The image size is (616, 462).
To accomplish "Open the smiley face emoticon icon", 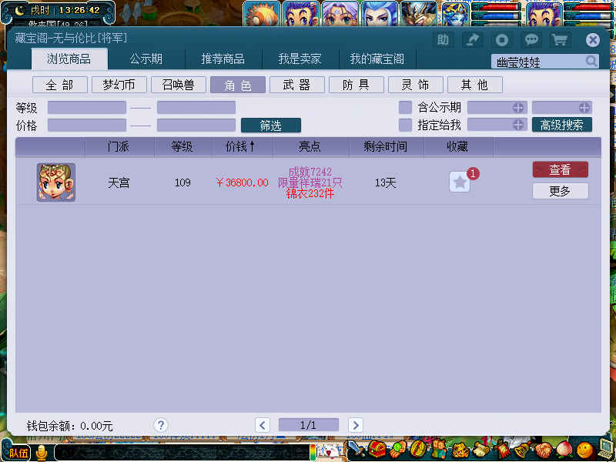I will pos(585,450).
